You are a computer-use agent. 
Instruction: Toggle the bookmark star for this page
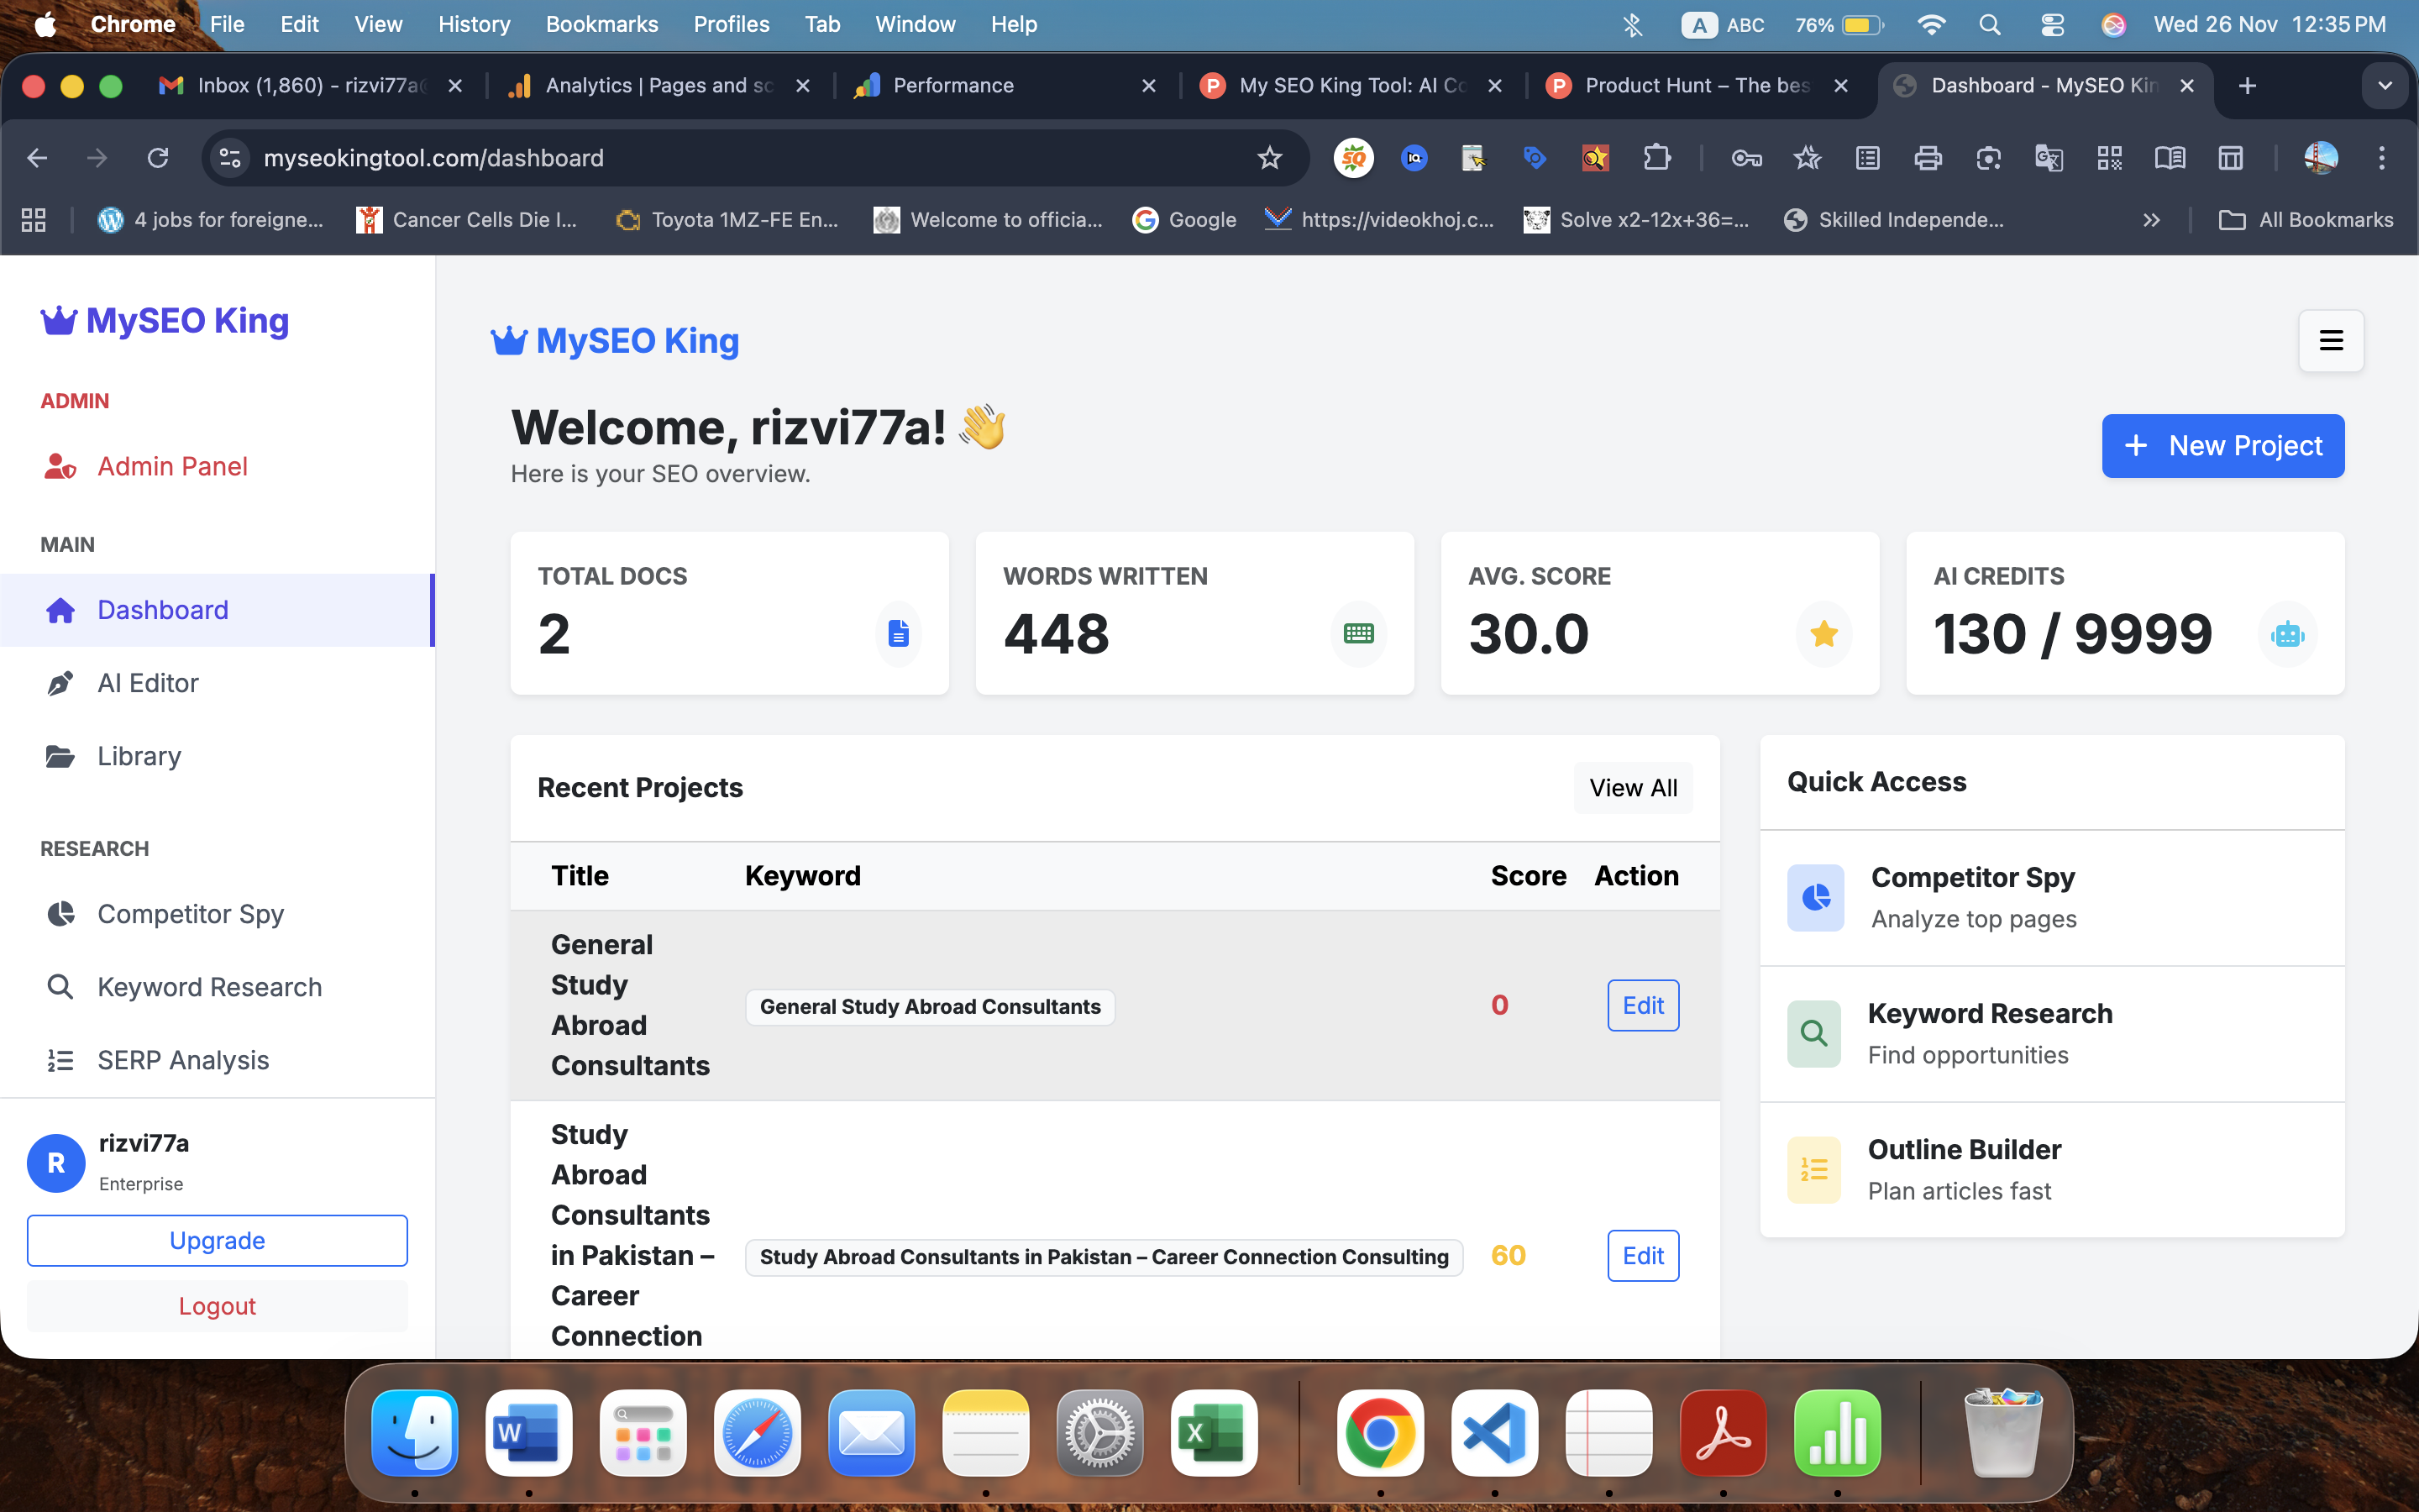[x=1268, y=158]
